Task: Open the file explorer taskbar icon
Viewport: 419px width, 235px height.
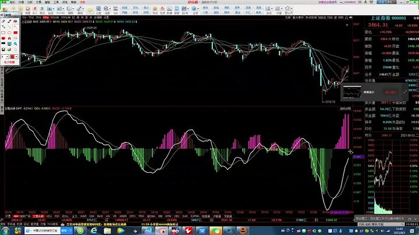Action: coord(108,230)
